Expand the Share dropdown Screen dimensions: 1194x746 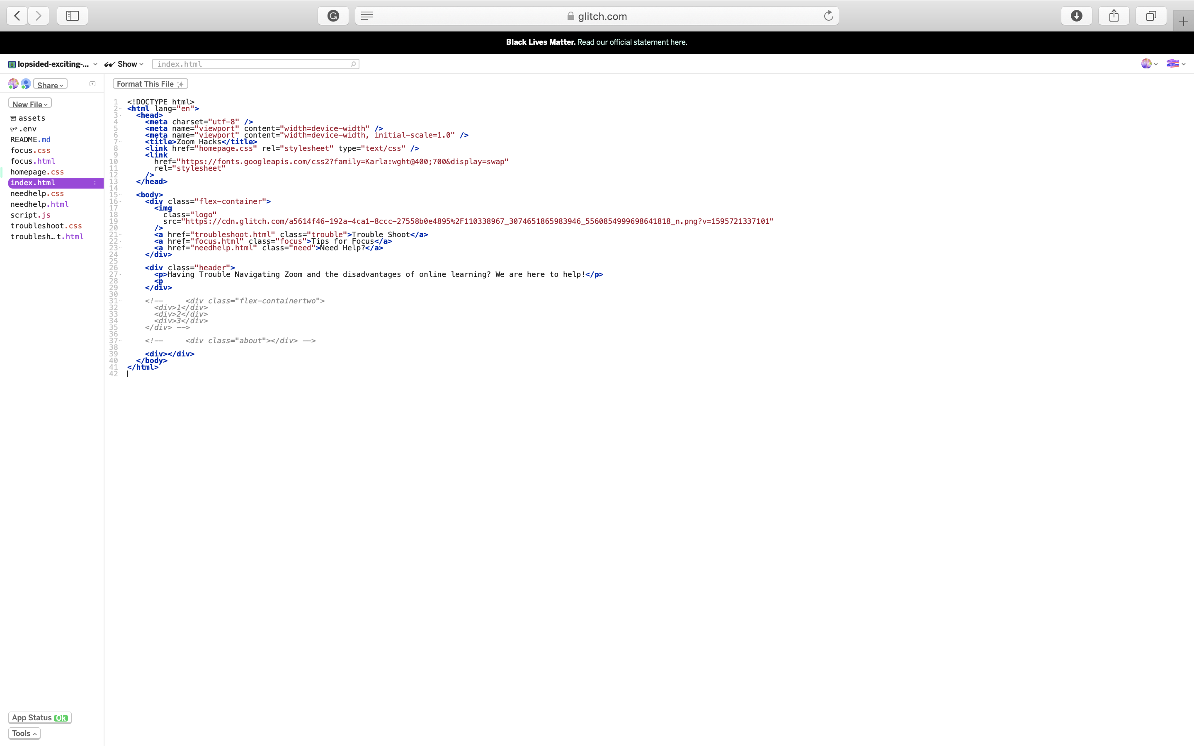(50, 85)
